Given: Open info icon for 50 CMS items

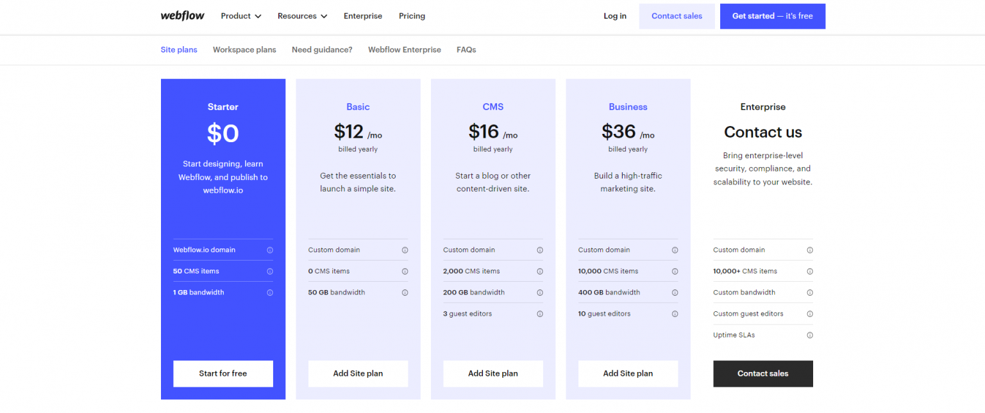Looking at the screenshot, I should point(270,271).
